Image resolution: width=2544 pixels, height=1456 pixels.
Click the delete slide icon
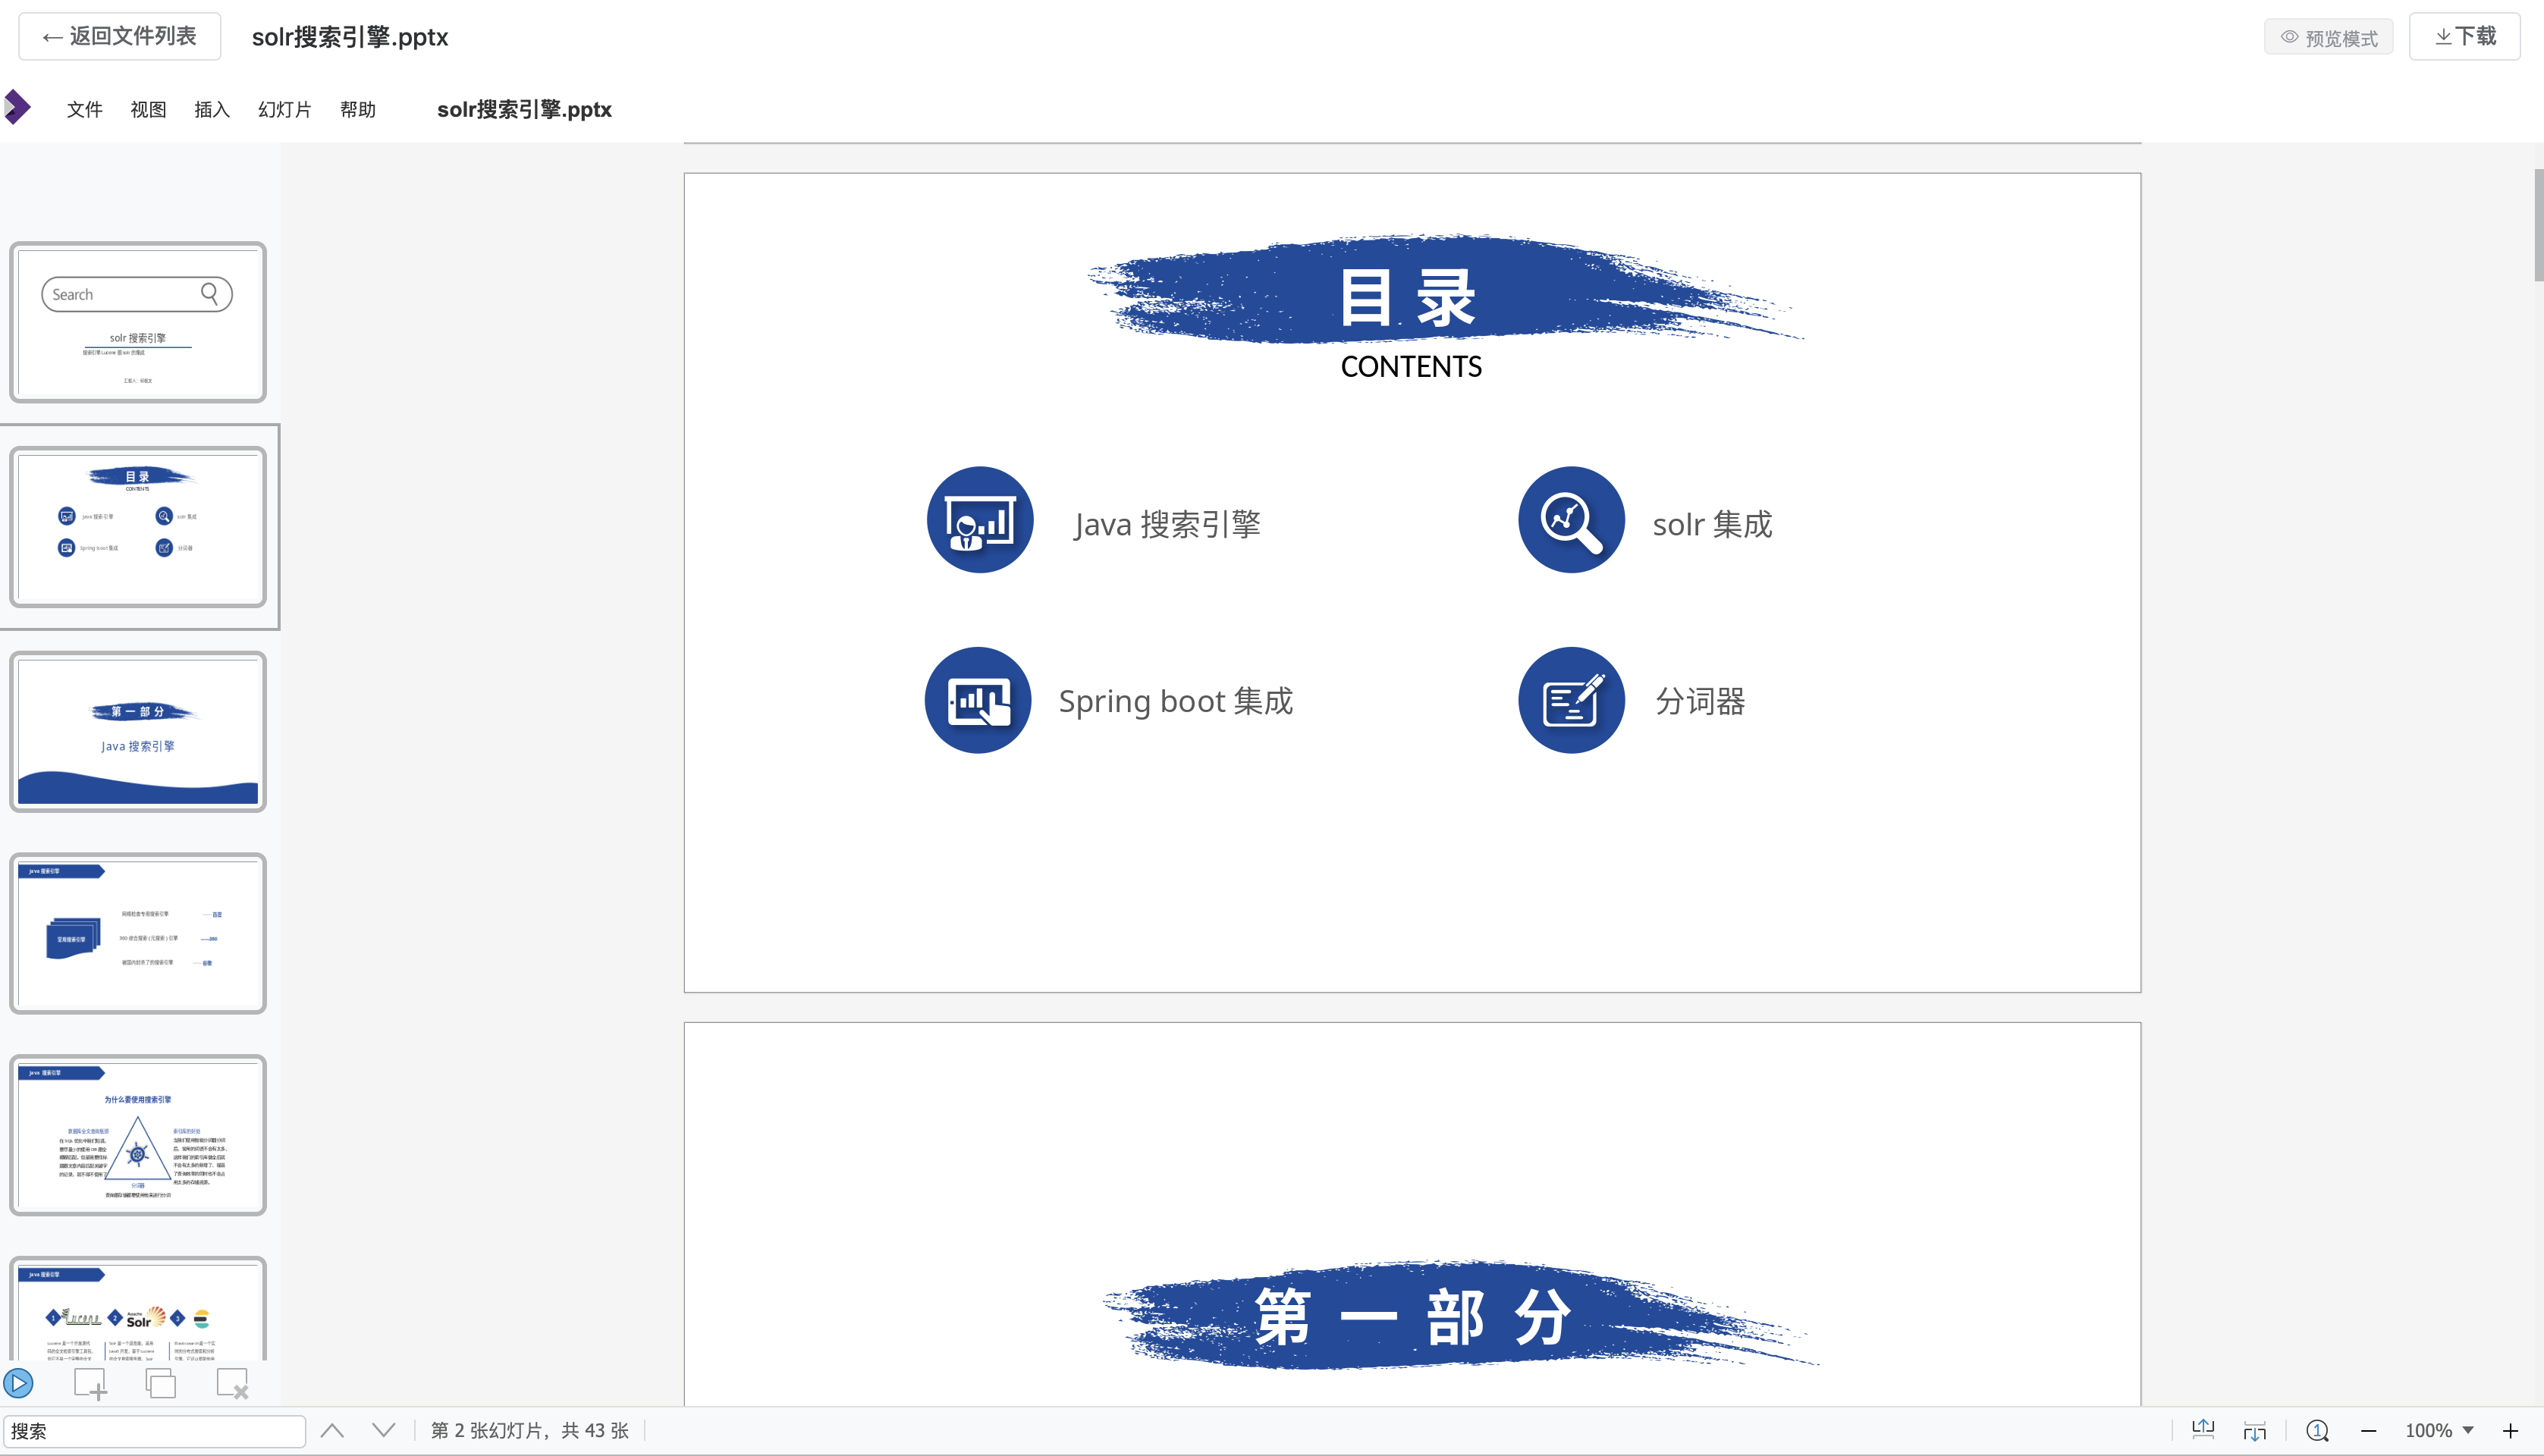pos(232,1384)
